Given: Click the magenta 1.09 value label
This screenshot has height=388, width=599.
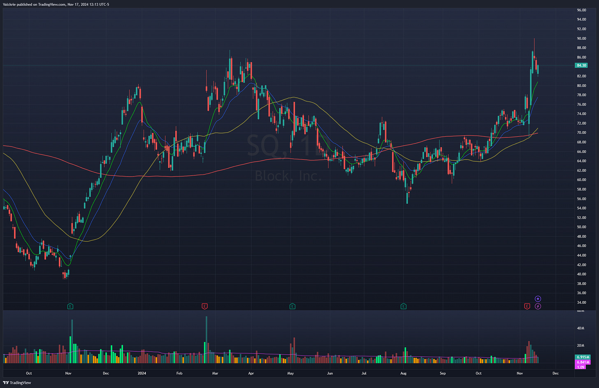Looking at the screenshot, I should (580, 367).
